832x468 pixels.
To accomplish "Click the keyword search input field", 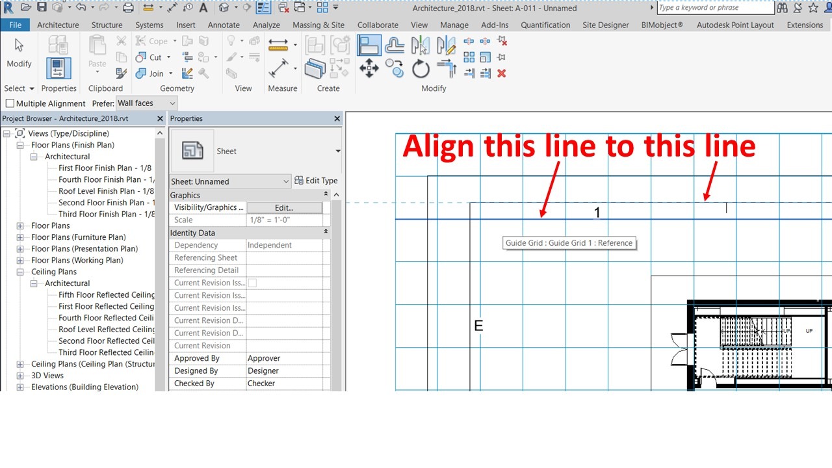I will click(x=715, y=8).
